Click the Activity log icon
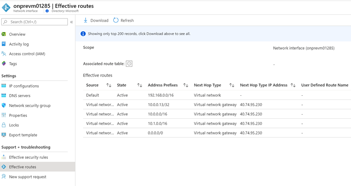Viewport: 351px width, 186px height. tap(4, 44)
